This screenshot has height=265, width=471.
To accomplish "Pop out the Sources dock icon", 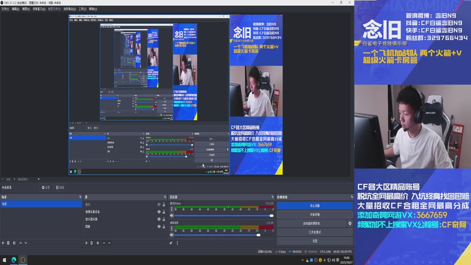I will click(165, 197).
